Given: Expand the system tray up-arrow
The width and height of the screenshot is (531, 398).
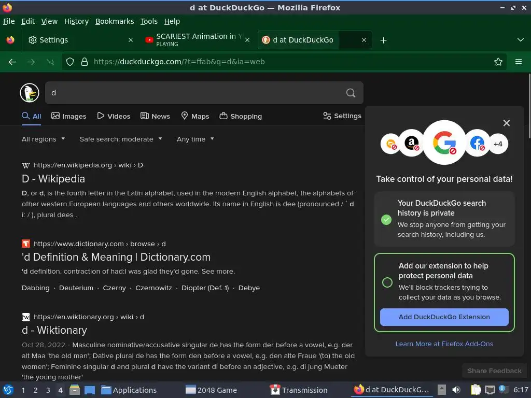Looking at the screenshot, I should [x=441, y=390].
